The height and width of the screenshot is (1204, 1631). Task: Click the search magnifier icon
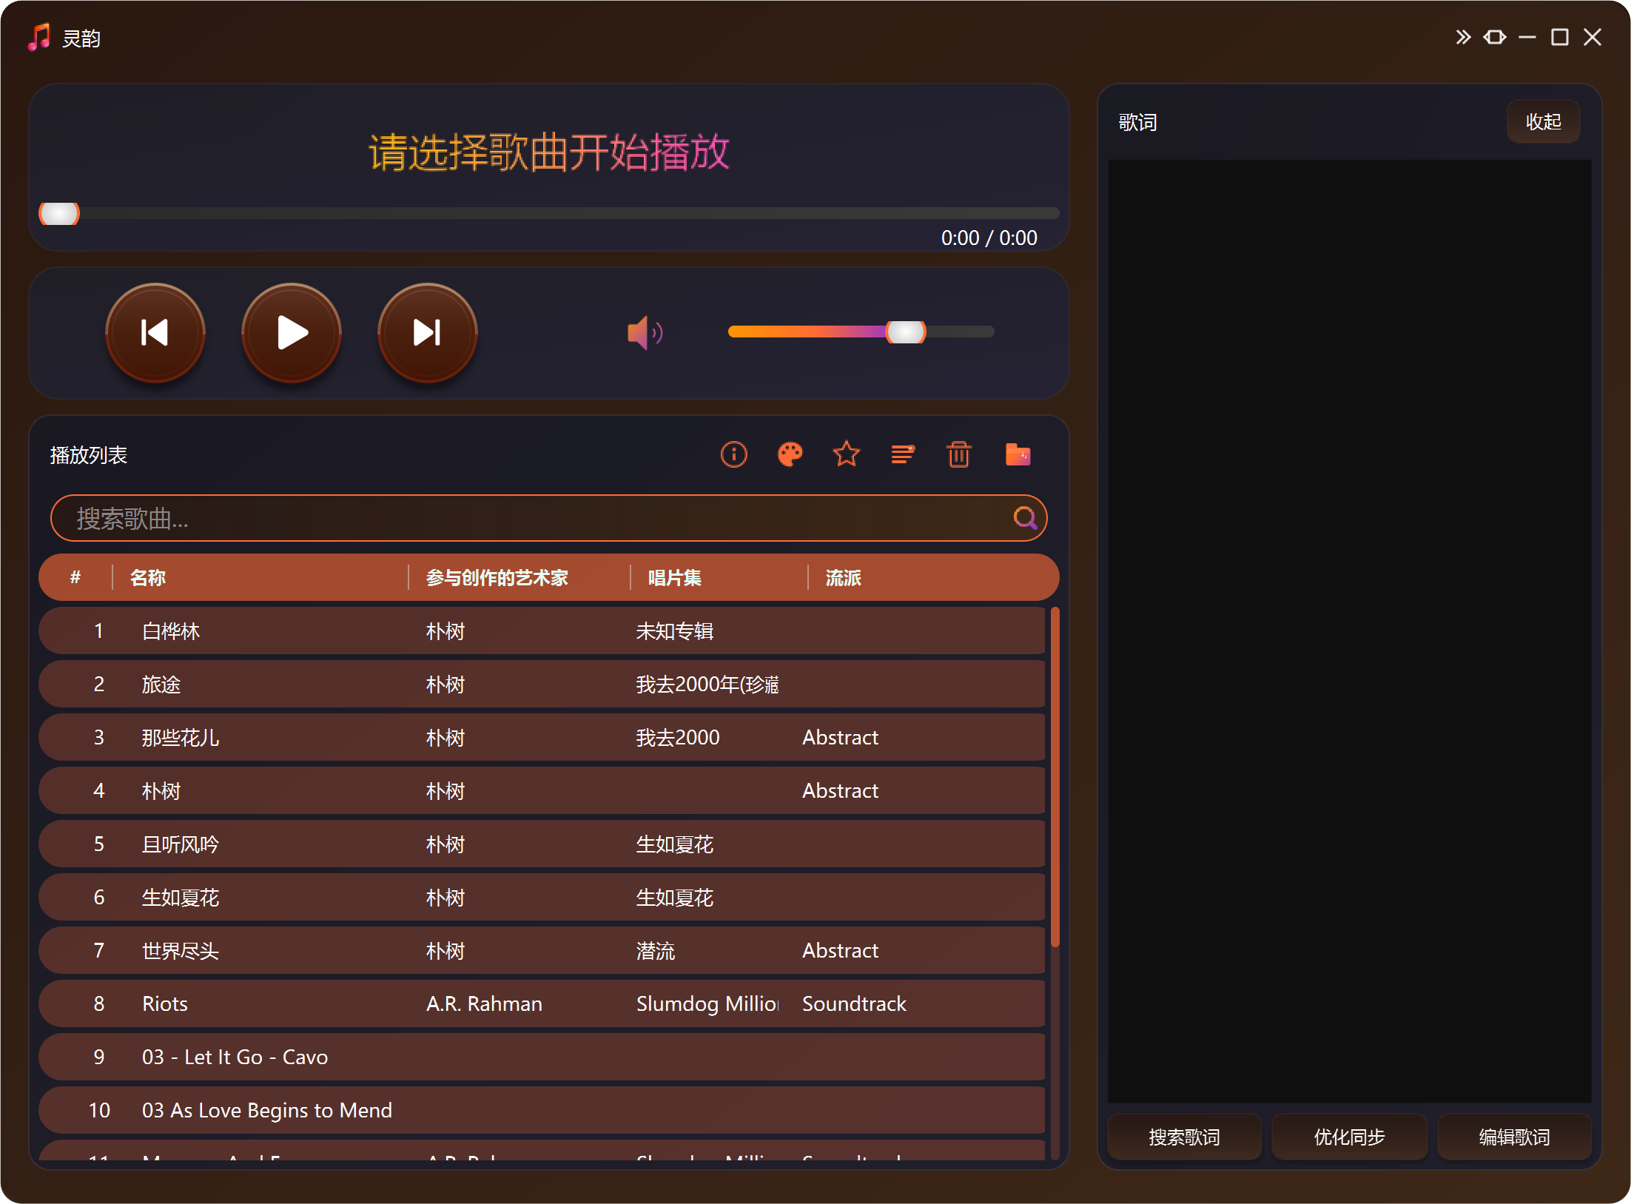1025,518
